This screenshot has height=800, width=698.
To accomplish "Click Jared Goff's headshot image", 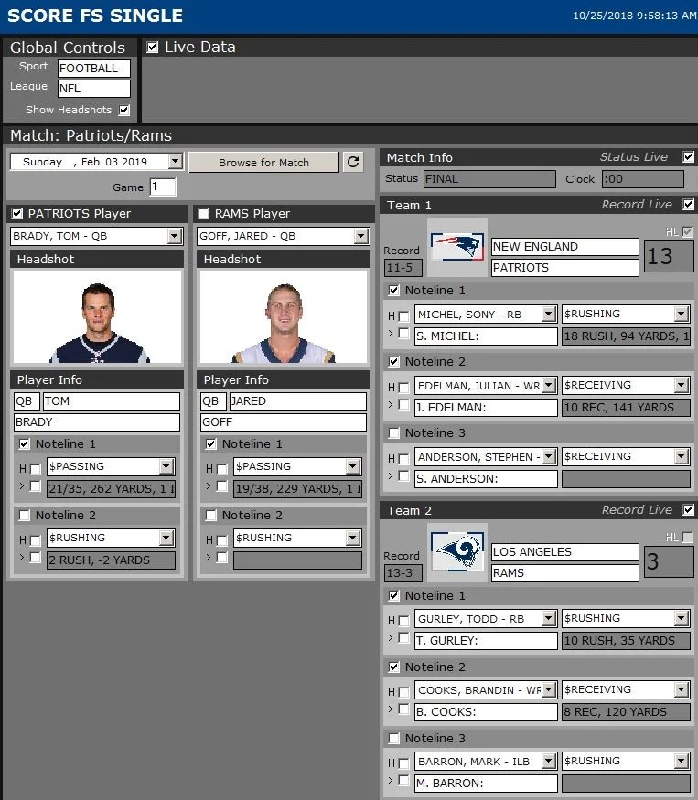I will click(x=284, y=316).
